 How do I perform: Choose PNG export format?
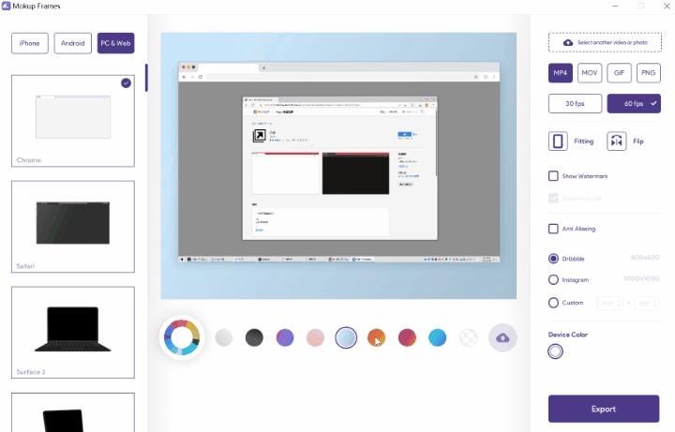pos(649,73)
